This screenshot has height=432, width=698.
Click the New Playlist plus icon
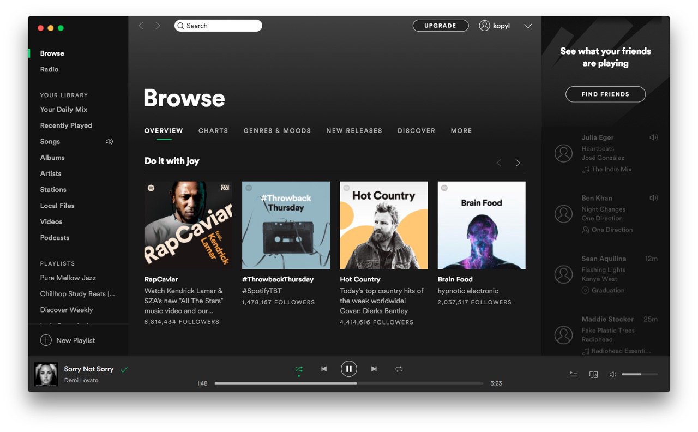point(46,340)
